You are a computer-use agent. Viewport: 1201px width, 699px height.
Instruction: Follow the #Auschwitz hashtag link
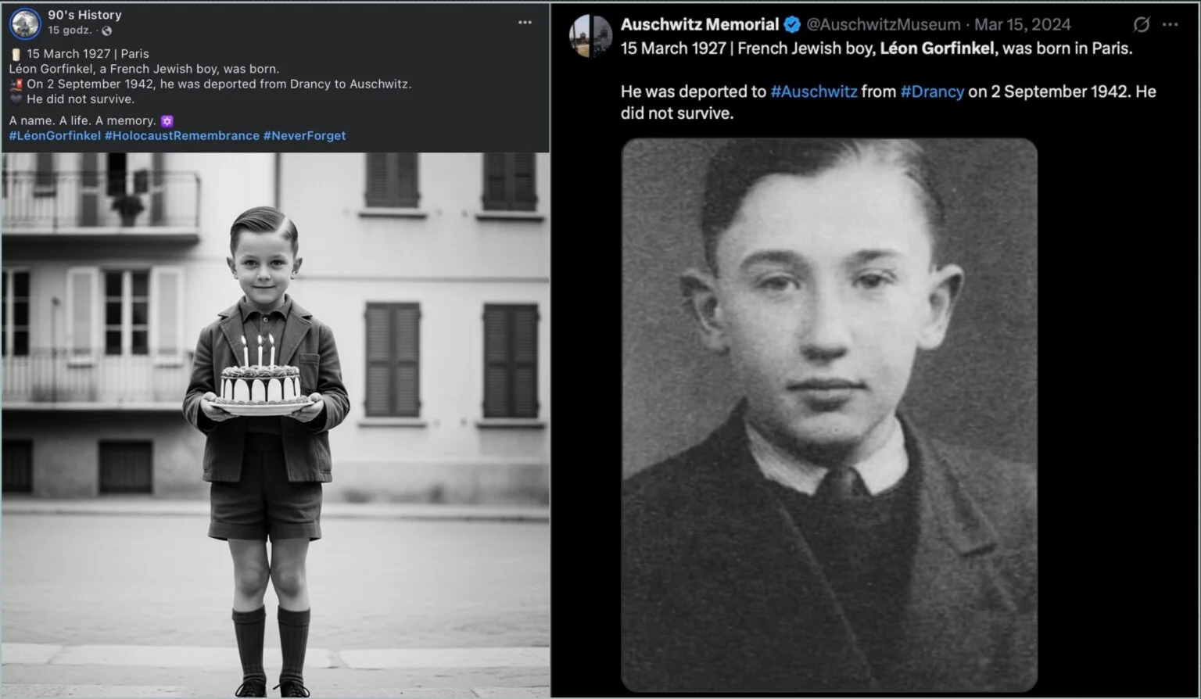click(813, 91)
